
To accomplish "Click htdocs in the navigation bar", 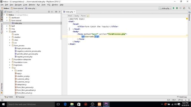I will pos(5,8).
